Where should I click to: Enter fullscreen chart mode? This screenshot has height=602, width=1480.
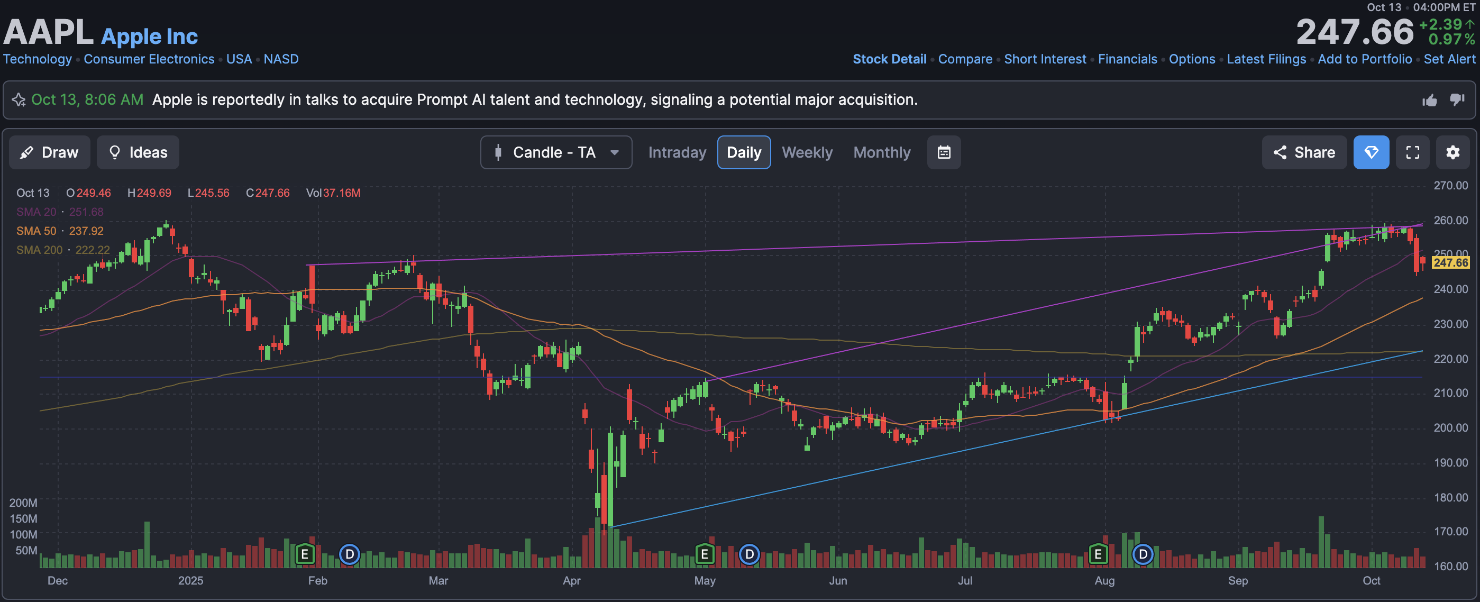pyautogui.click(x=1412, y=152)
